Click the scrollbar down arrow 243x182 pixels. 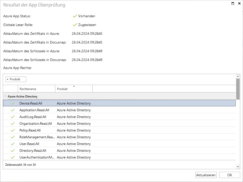(238, 167)
